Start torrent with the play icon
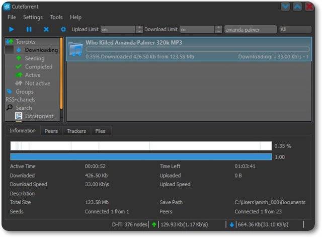This screenshot has width=322, height=238. point(12,29)
